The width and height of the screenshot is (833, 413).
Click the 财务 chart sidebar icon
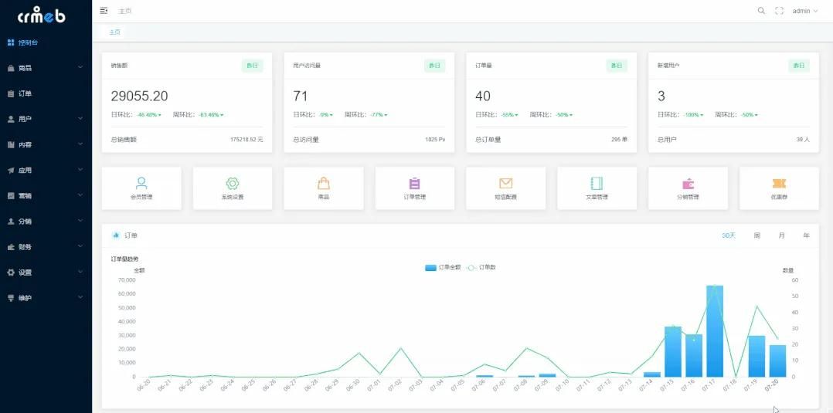point(11,247)
